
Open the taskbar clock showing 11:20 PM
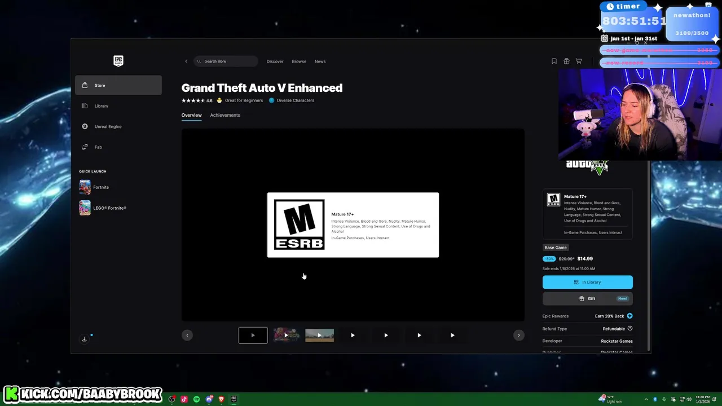click(703, 399)
